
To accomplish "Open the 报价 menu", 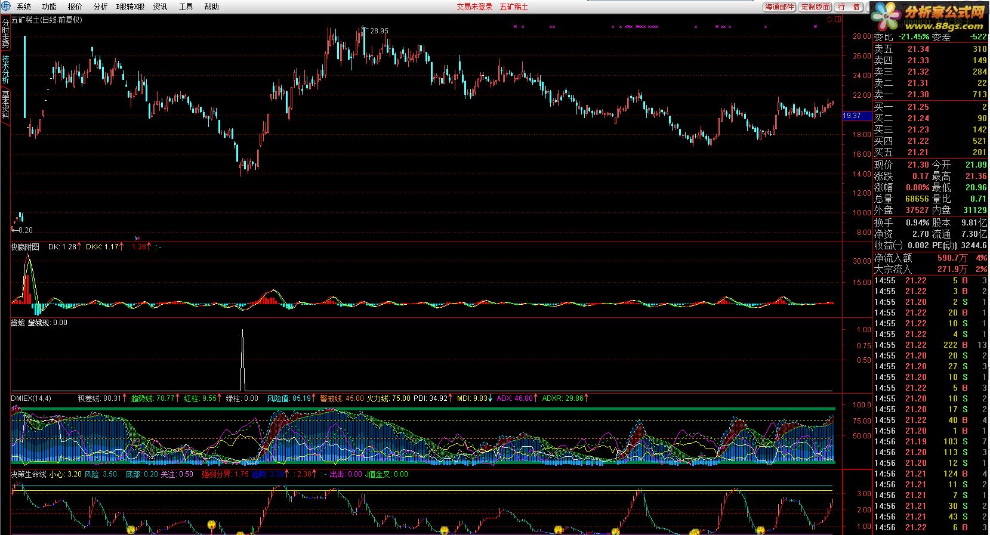I will [x=75, y=7].
